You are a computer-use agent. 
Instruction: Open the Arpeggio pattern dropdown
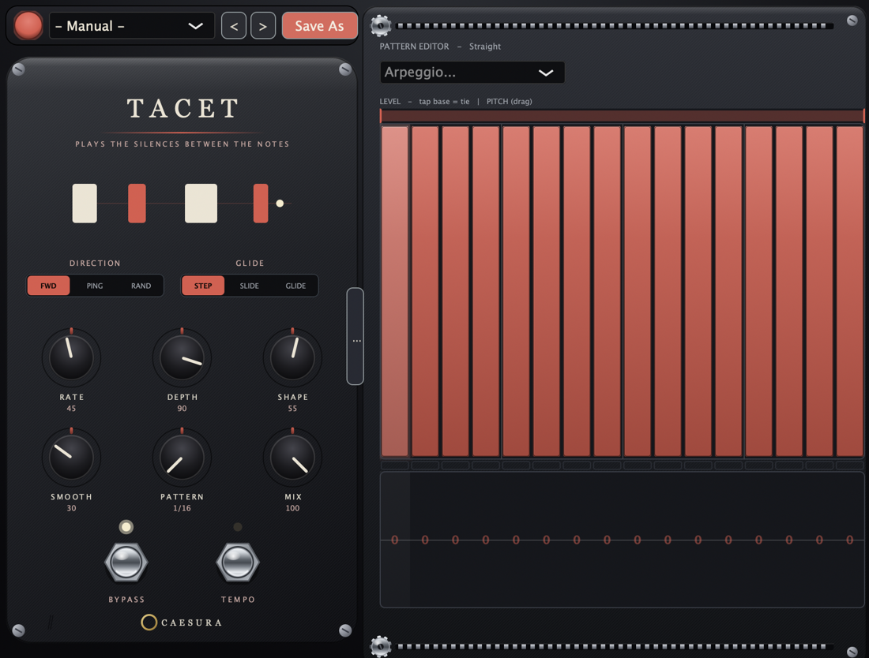click(472, 73)
